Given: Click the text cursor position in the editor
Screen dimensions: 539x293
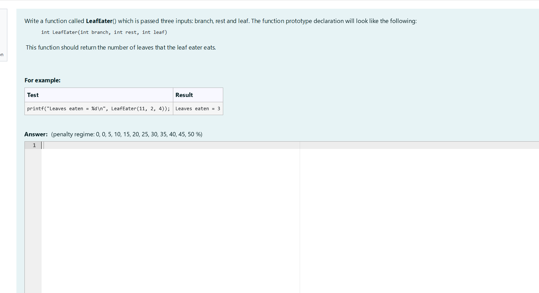Looking at the screenshot, I should click(x=43, y=145).
